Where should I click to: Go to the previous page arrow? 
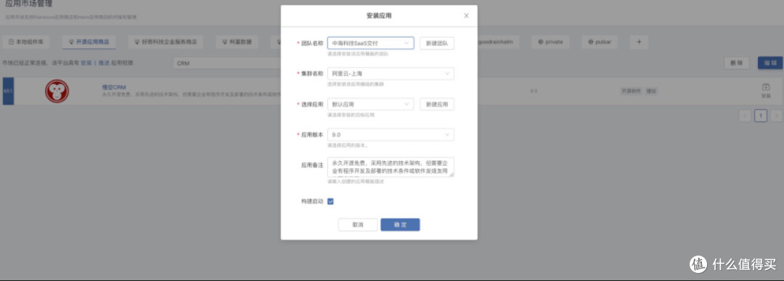point(745,116)
